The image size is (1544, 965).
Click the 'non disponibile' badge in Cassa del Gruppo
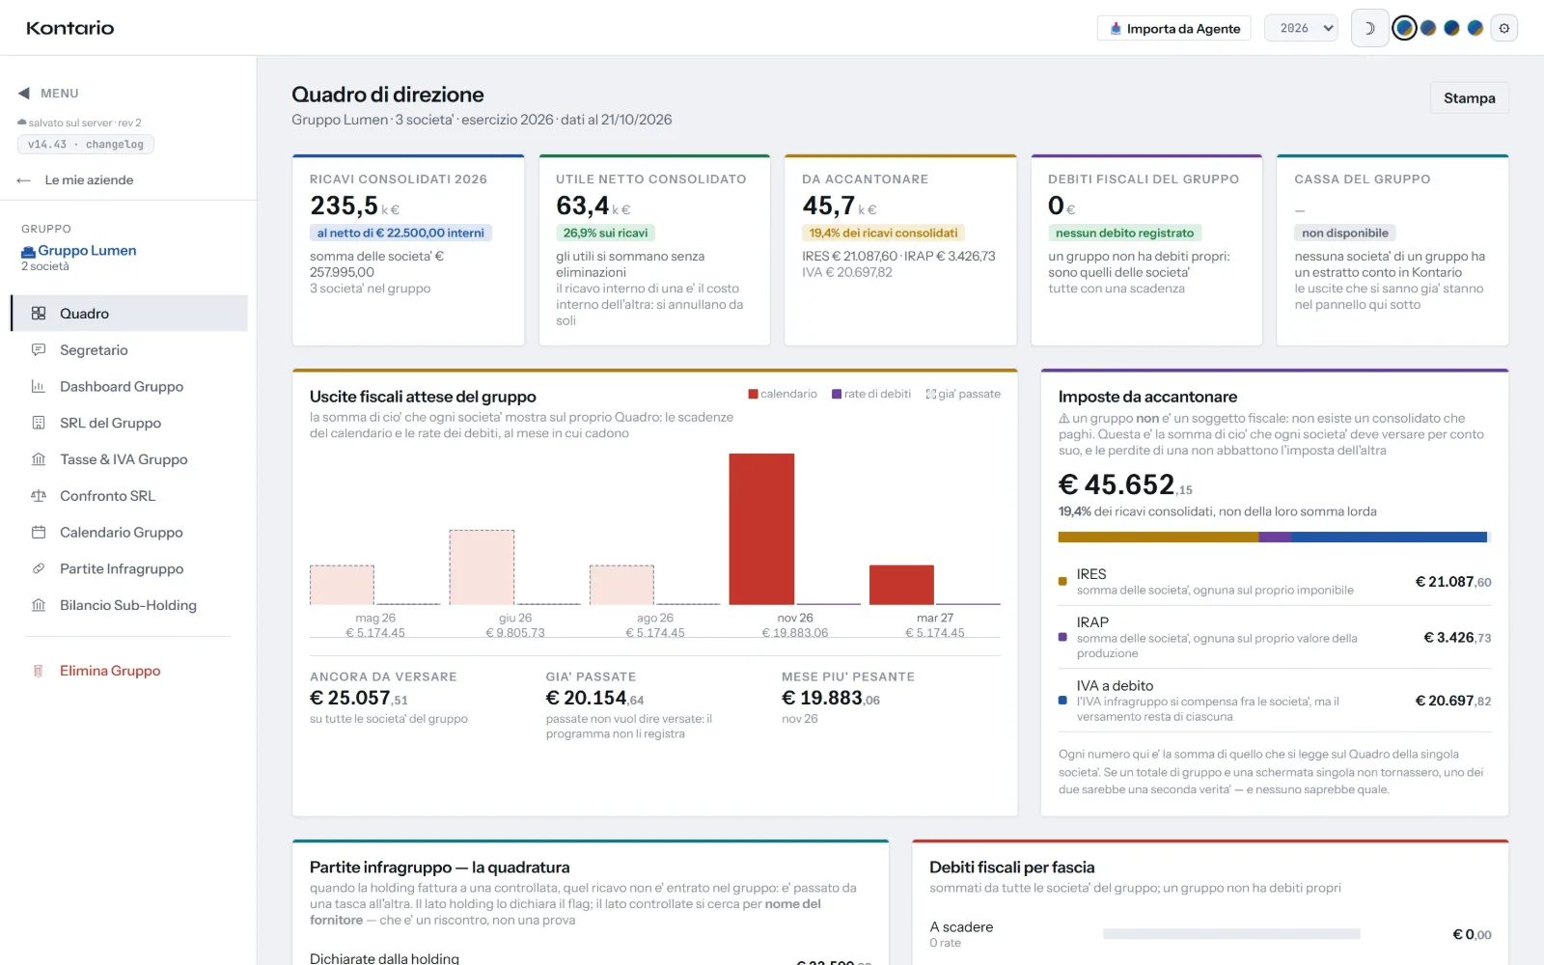pos(1344,233)
